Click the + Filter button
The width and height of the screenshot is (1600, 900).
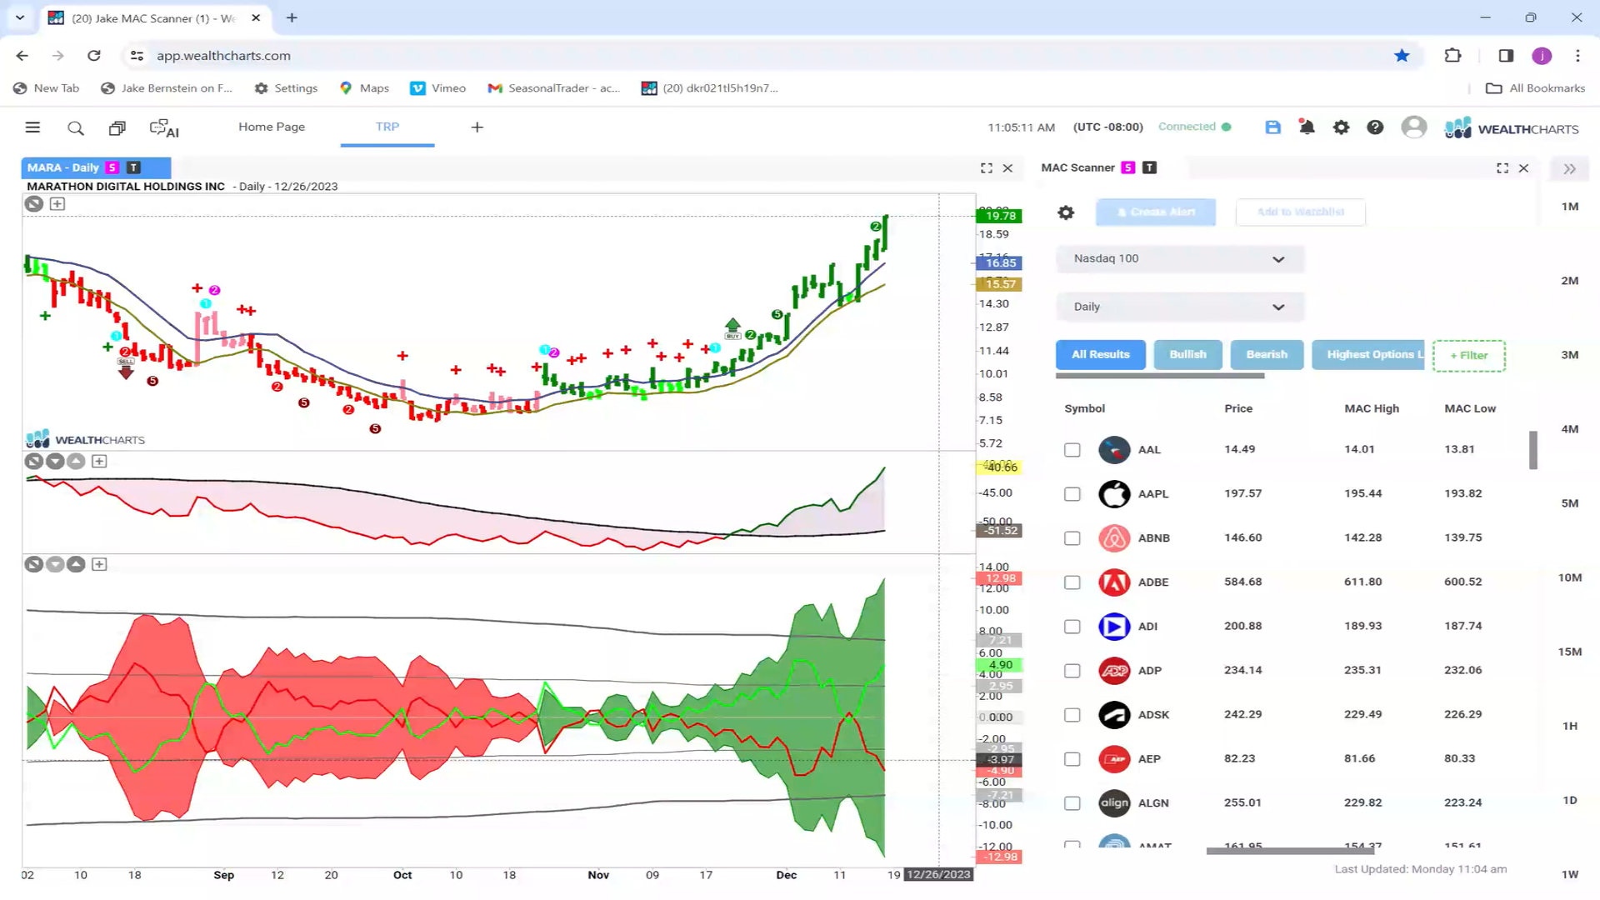tap(1468, 356)
